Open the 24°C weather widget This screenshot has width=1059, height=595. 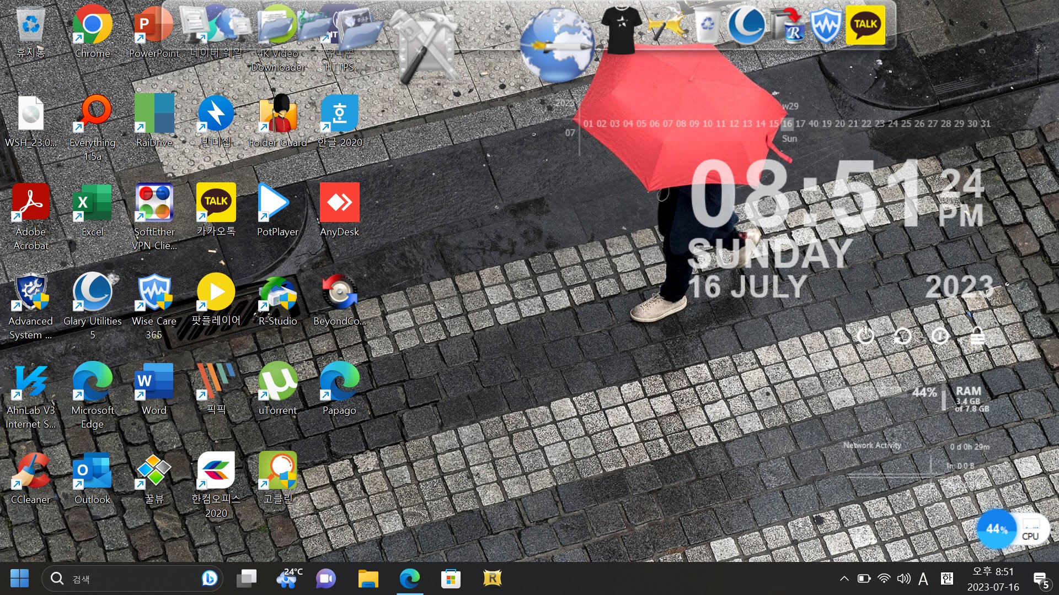click(290, 578)
